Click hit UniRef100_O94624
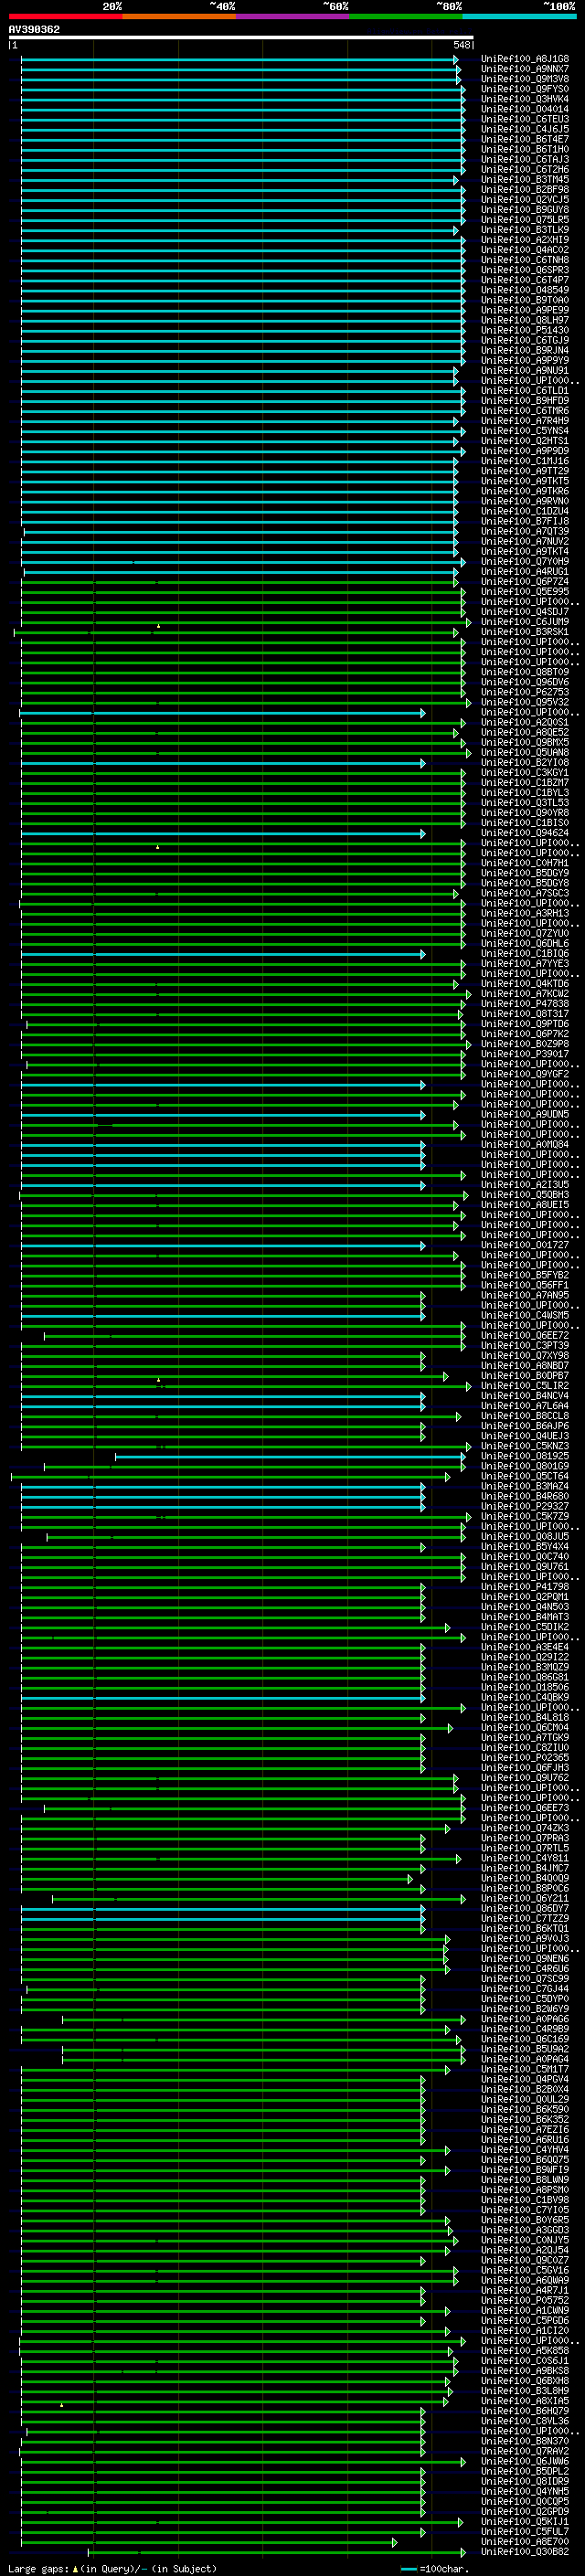This screenshot has width=585, height=2576. point(525,833)
